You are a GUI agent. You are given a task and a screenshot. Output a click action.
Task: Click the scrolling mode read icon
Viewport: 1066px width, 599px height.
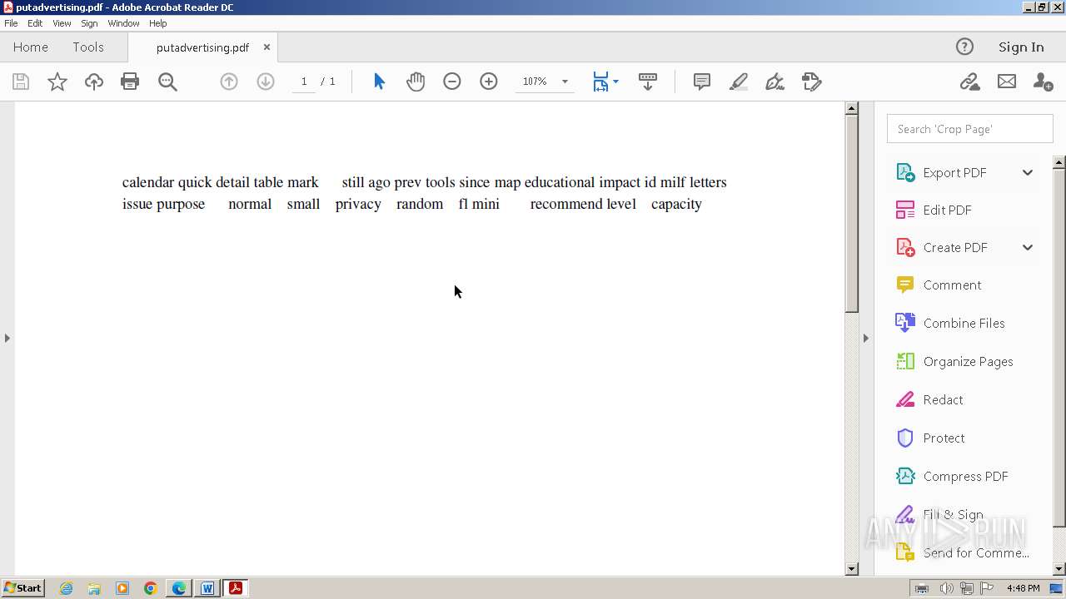[648, 82]
